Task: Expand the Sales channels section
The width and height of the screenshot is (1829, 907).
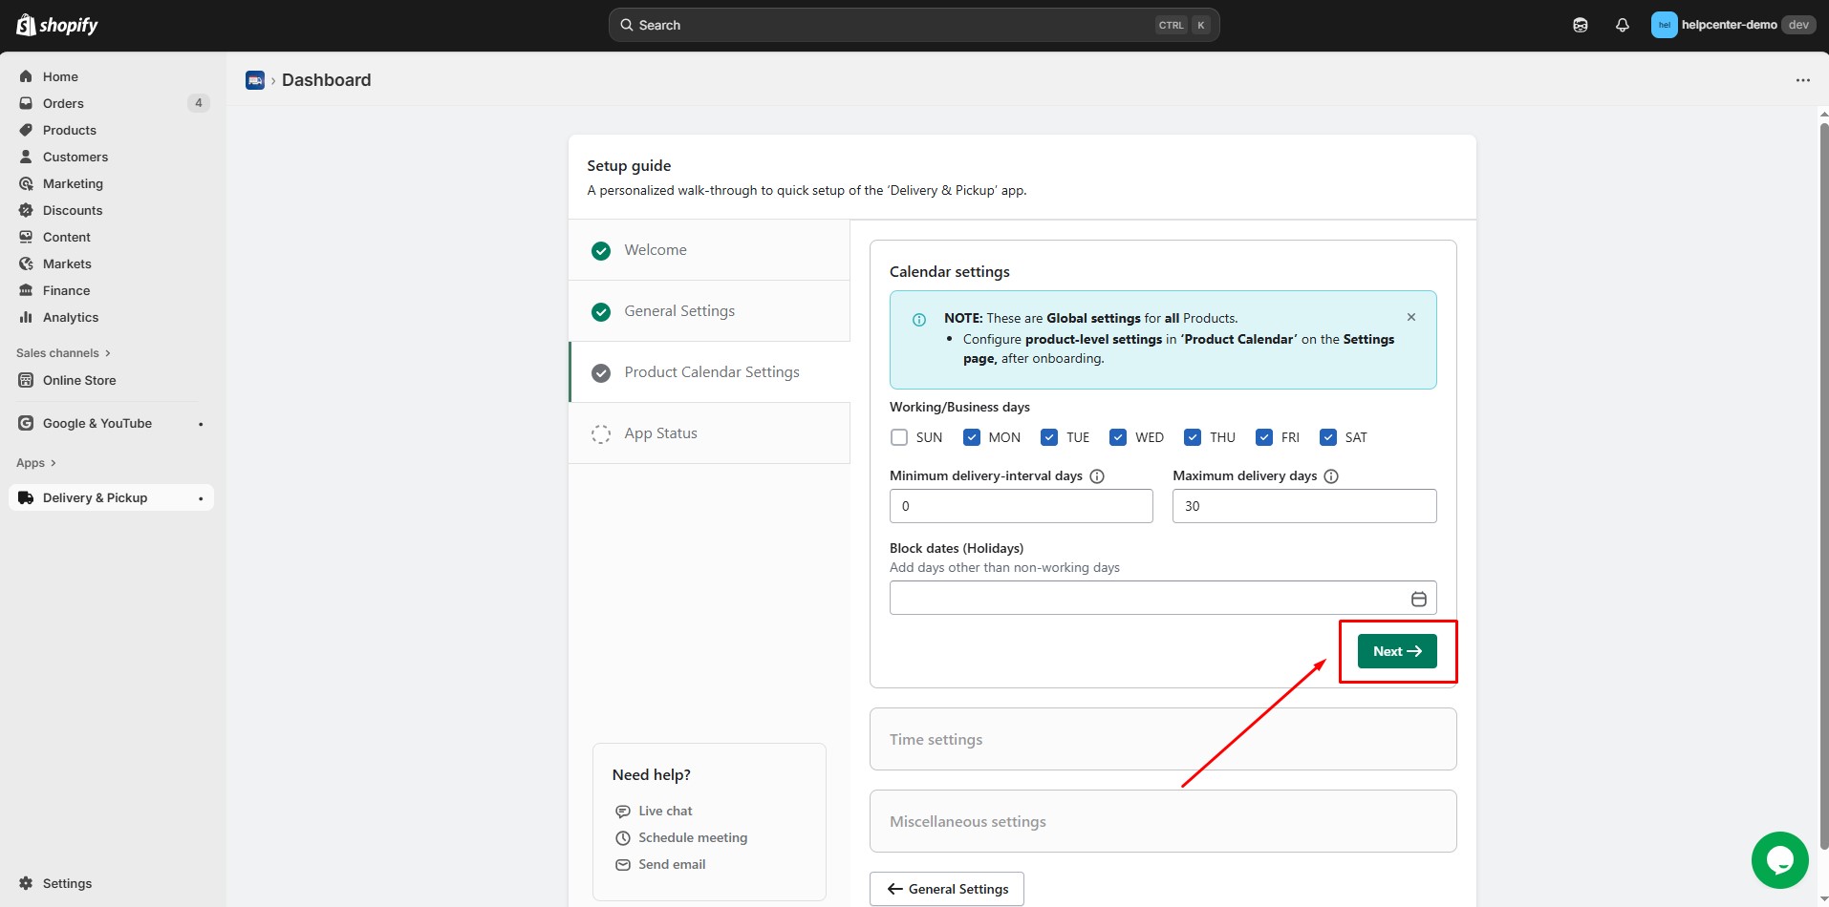Action: tap(63, 353)
